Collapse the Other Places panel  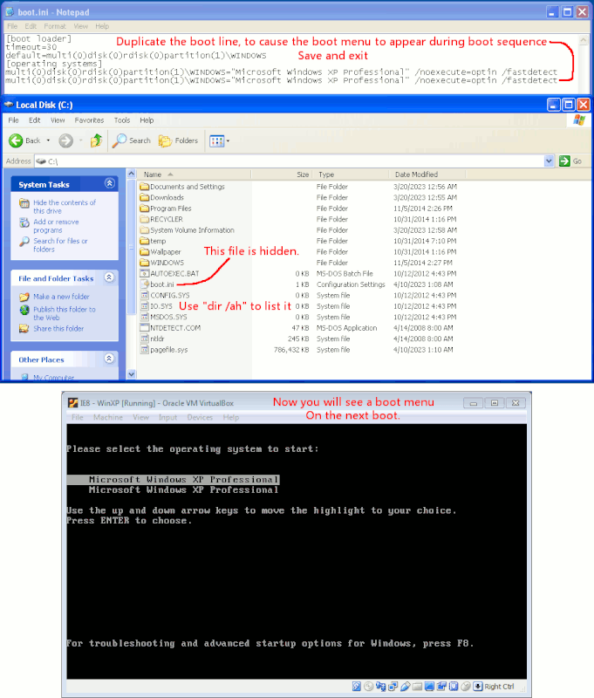pyautogui.click(x=109, y=359)
